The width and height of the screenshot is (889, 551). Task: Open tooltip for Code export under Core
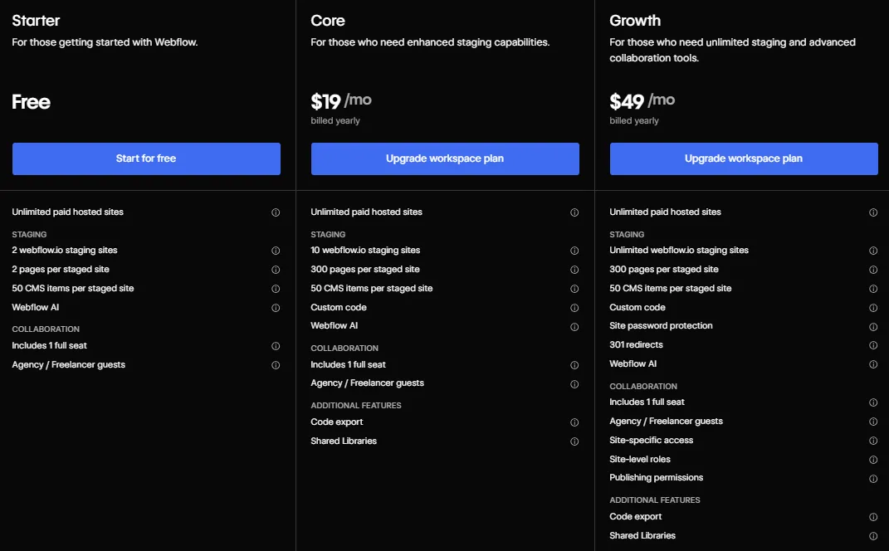574,422
